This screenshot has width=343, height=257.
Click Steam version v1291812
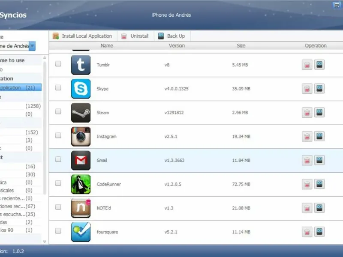pos(174,113)
